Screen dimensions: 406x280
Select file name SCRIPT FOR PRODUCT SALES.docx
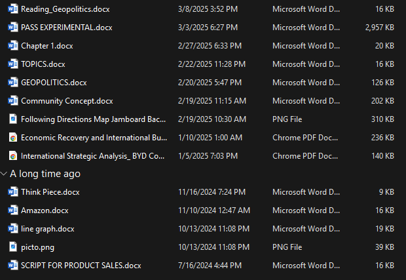[x=81, y=266]
